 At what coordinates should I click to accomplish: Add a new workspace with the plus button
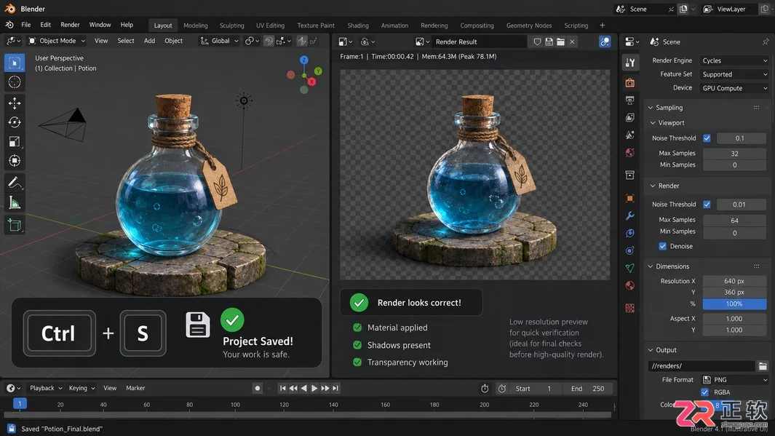click(x=602, y=25)
